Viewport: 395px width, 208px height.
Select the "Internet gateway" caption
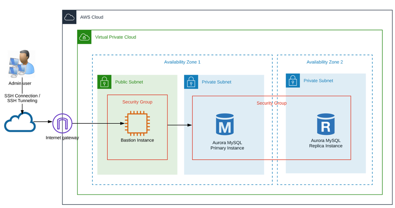(62, 138)
